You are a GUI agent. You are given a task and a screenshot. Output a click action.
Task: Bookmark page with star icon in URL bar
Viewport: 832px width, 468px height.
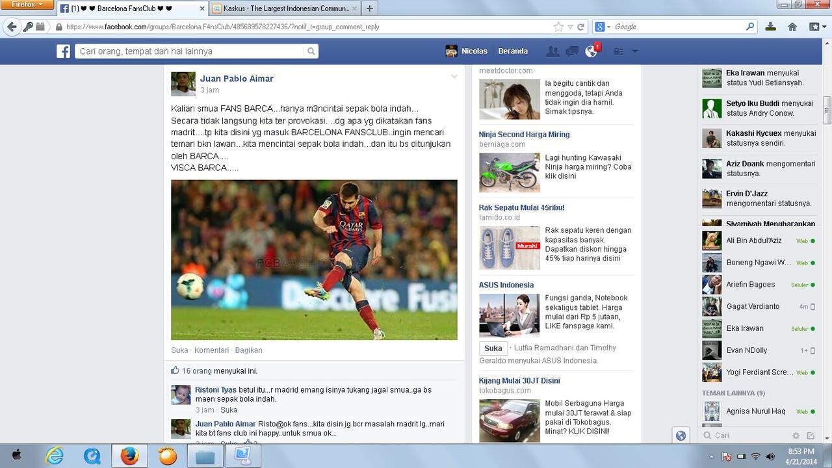tap(558, 27)
